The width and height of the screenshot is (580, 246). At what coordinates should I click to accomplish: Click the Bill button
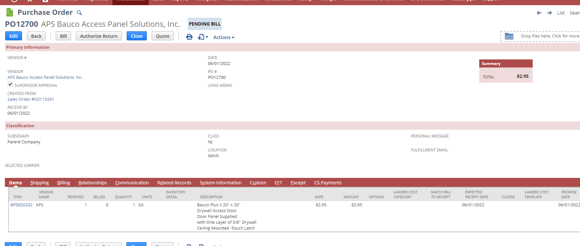64,36
